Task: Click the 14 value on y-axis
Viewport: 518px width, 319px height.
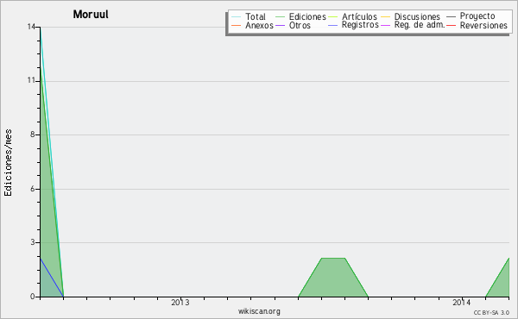Action: 31,27
